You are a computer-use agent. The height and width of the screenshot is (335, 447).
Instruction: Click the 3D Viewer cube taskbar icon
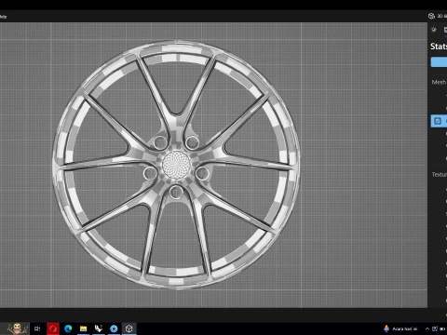pyautogui.click(x=129, y=328)
